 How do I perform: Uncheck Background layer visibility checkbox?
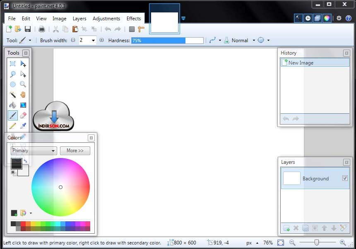coord(345,178)
